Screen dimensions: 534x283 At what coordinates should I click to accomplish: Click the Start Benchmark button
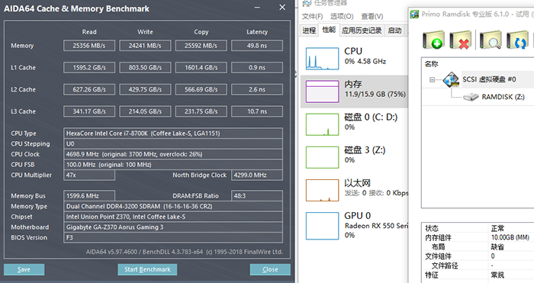pyautogui.click(x=147, y=269)
